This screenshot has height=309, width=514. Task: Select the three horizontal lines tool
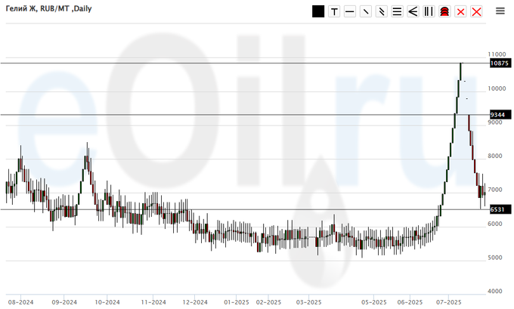pyautogui.click(x=397, y=11)
